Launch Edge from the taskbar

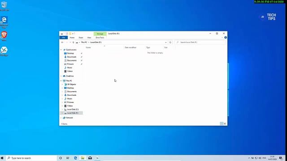point(75,158)
